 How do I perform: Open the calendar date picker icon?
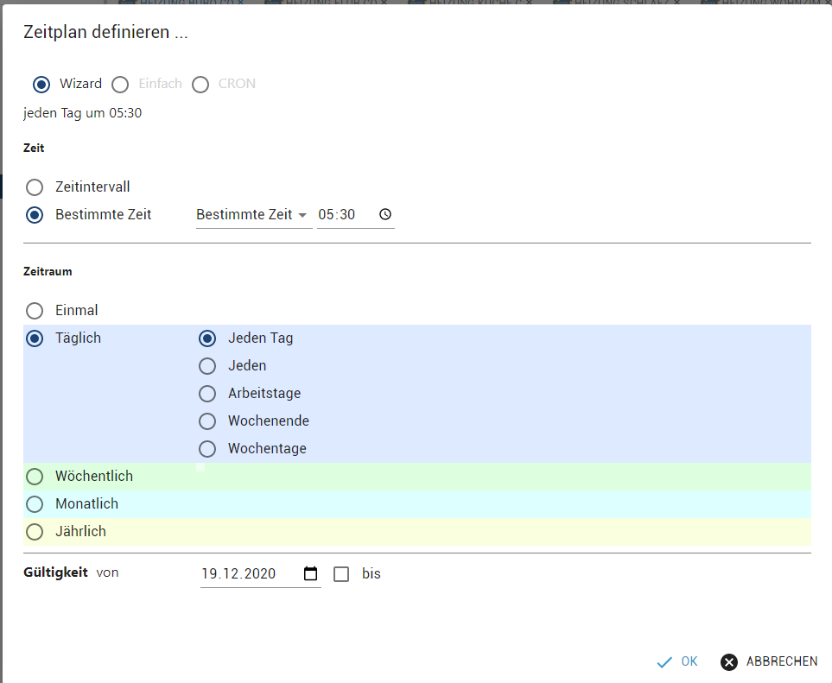(310, 573)
